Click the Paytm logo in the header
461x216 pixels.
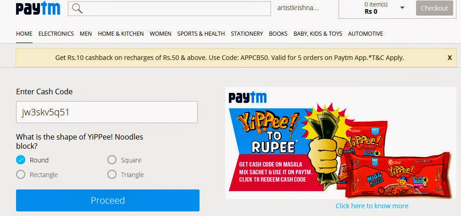click(38, 8)
